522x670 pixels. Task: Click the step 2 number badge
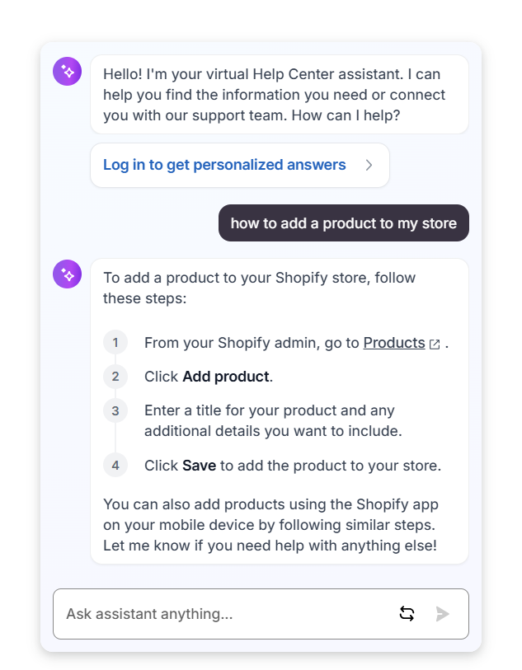(x=115, y=377)
